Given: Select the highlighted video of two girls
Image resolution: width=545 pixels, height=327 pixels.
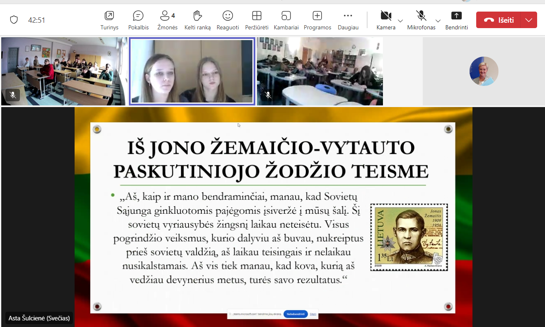Looking at the screenshot, I should 192,71.
